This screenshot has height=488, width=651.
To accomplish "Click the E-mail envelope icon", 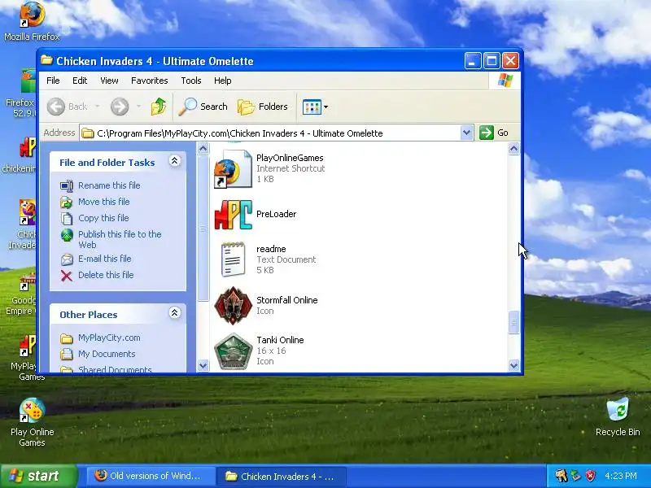I will (x=67, y=259).
